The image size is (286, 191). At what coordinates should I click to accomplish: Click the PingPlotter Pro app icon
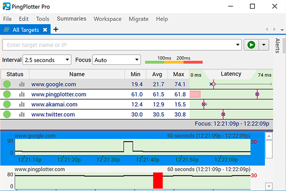point(7,7)
